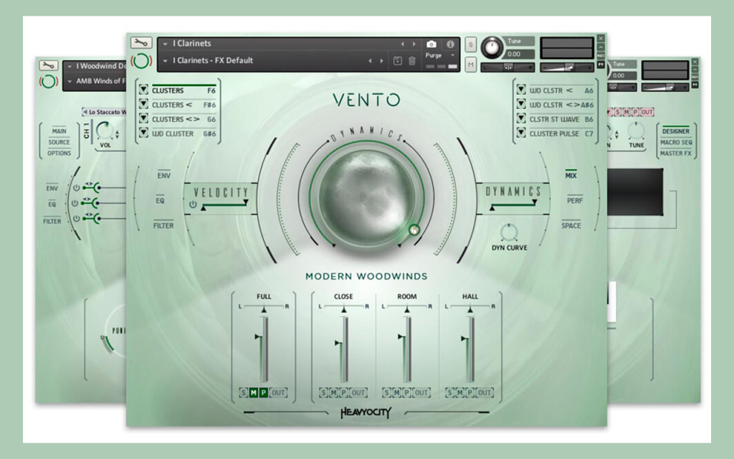Enable mute M on the FULL mic
Viewport: 734px width, 459px height.
[253, 392]
